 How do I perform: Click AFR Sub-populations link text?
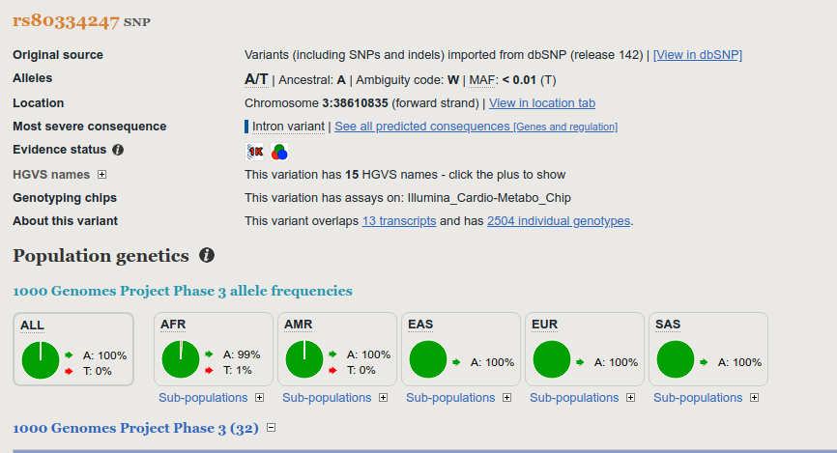[x=203, y=398]
